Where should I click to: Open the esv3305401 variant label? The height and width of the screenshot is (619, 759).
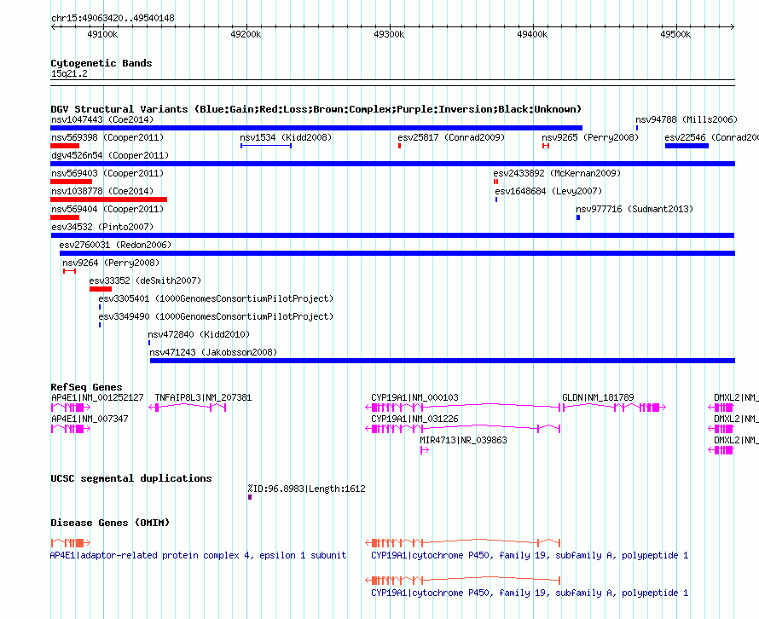[x=216, y=298]
